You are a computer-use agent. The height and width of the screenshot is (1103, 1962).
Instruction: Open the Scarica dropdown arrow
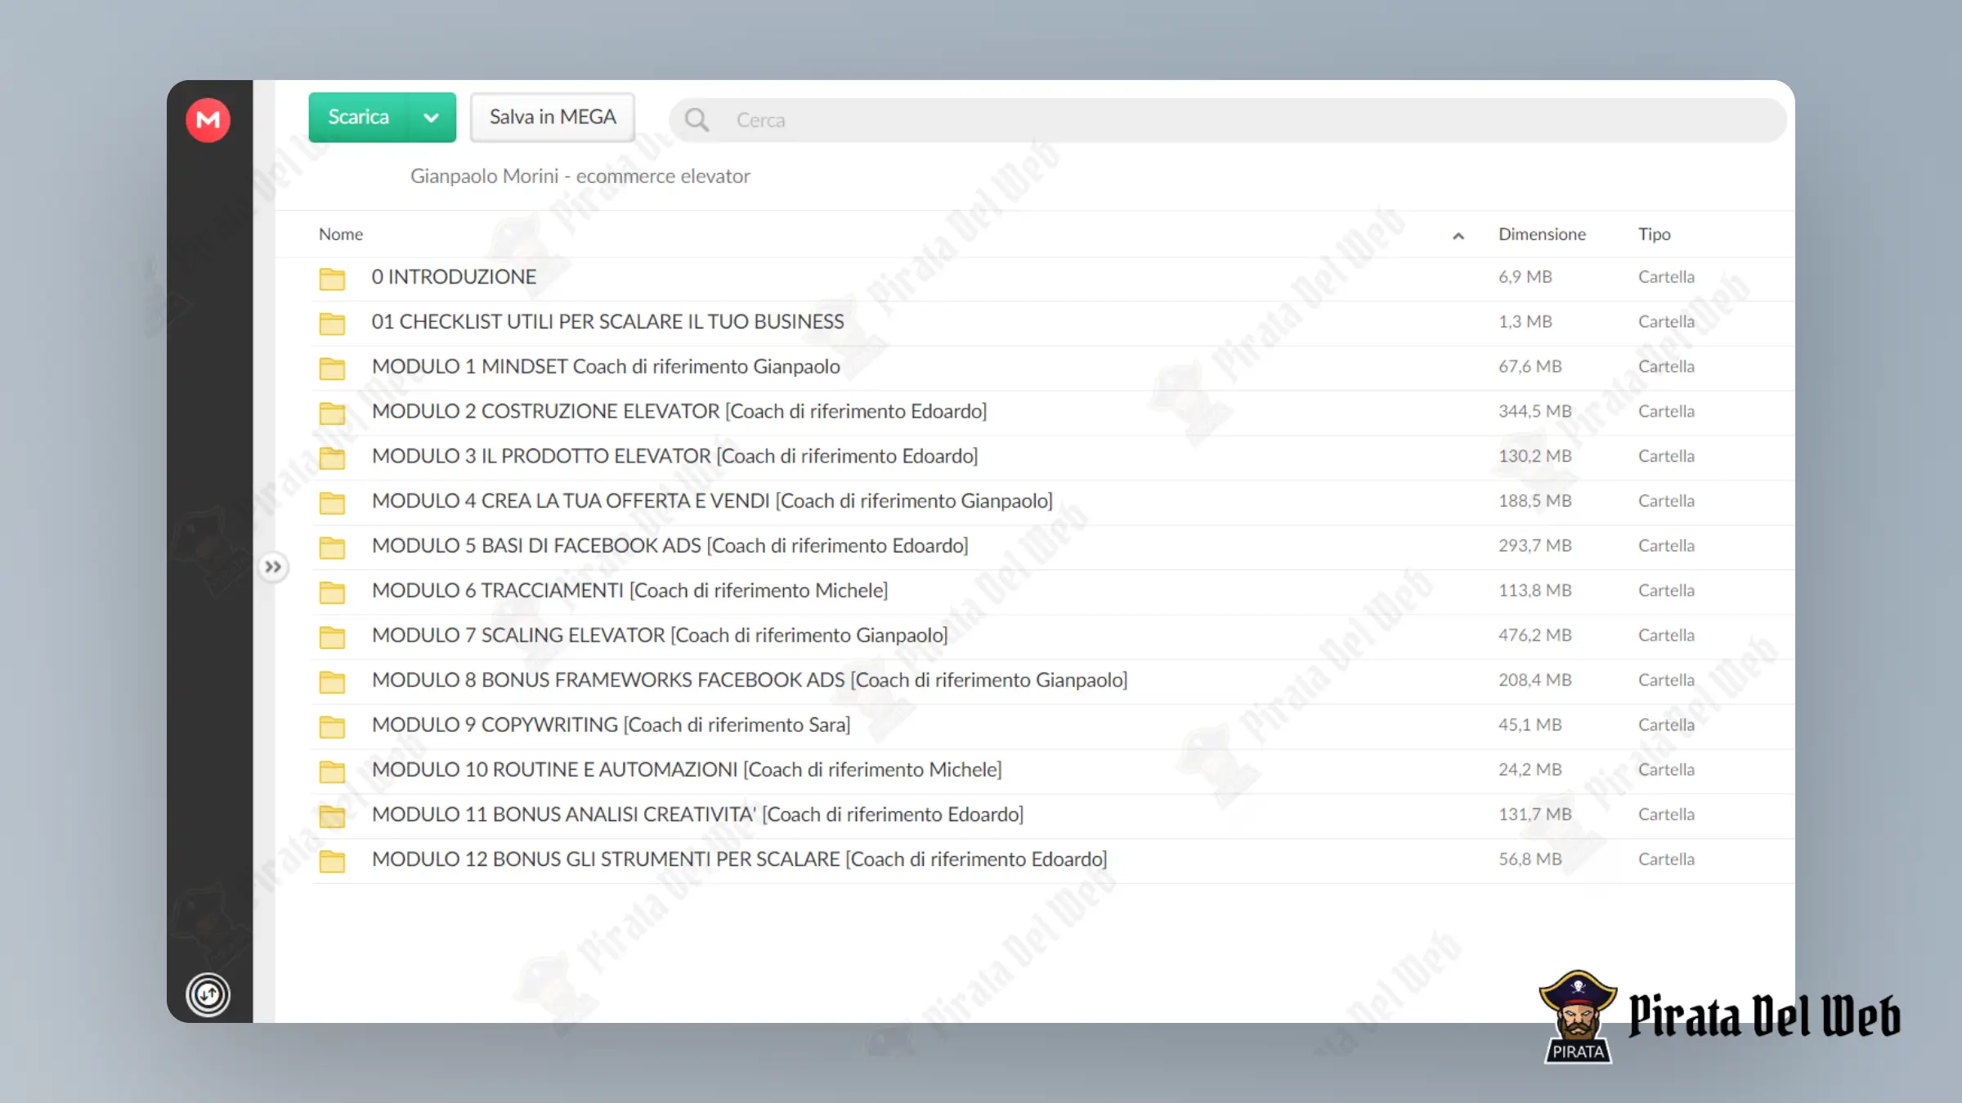431,118
